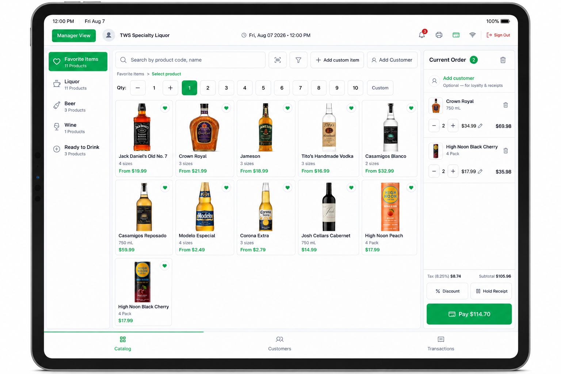The image size is (561, 374).
Task: Remove High Noon Black Cherry from order
Action: coord(505,150)
